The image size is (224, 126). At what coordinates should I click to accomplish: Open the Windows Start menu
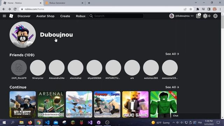4,122
